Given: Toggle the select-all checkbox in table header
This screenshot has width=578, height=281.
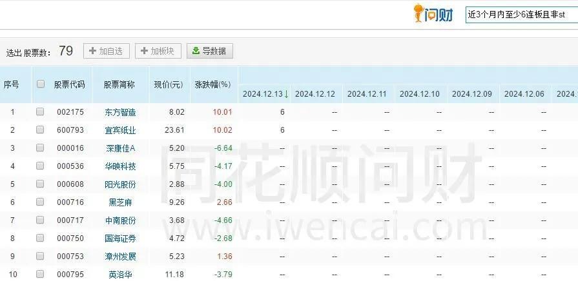Looking at the screenshot, I should click(41, 84).
